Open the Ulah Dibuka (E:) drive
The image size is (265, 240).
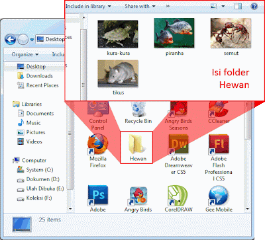tap(40, 188)
